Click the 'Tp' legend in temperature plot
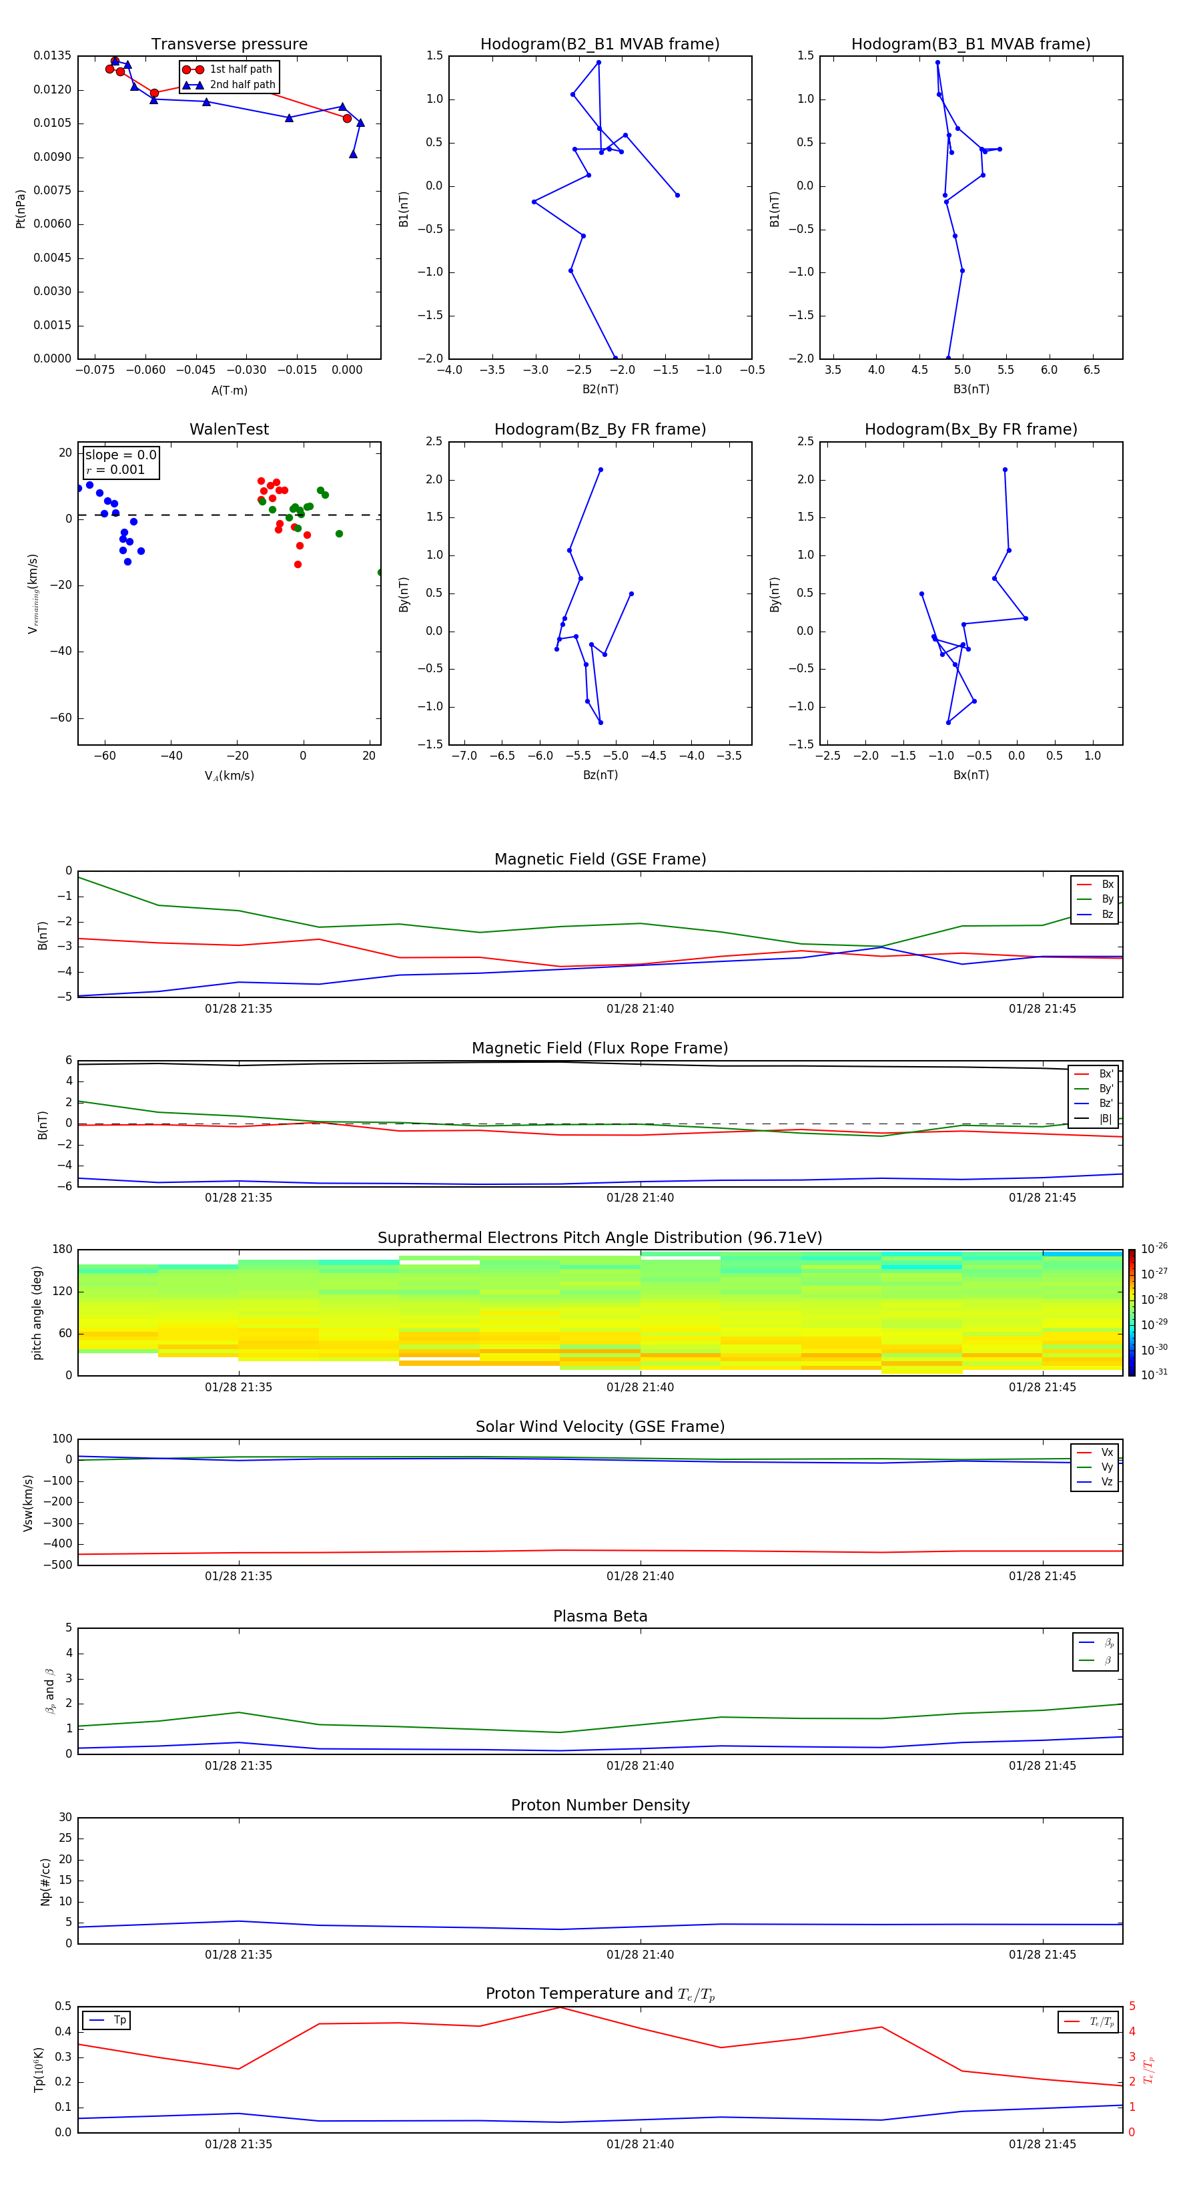 pos(106,2020)
